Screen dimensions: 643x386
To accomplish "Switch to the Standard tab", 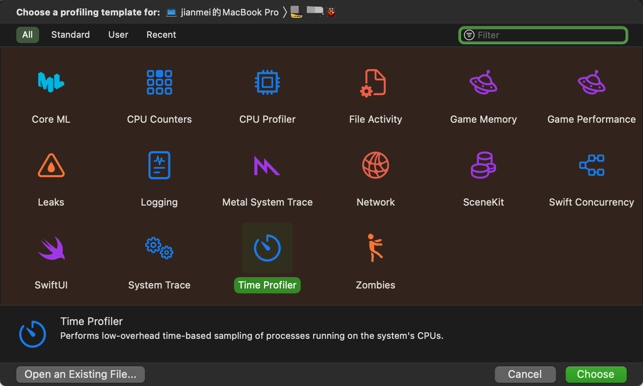I will [x=70, y=35].
